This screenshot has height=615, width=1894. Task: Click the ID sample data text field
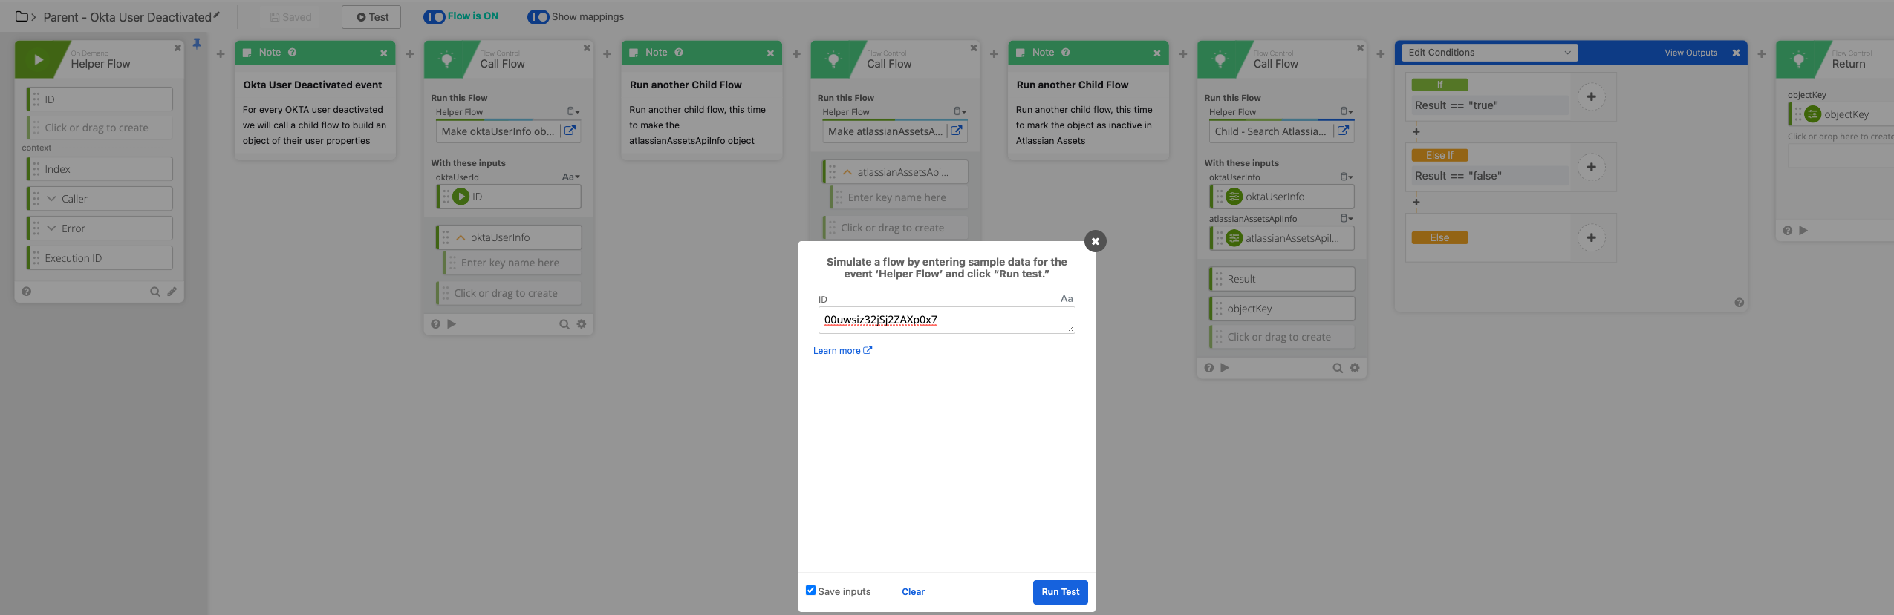(946, 320)
